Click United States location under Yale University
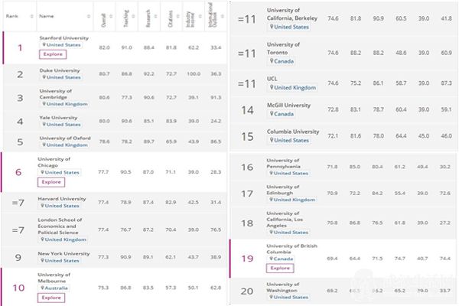459x306 pixels. (63, 124)
